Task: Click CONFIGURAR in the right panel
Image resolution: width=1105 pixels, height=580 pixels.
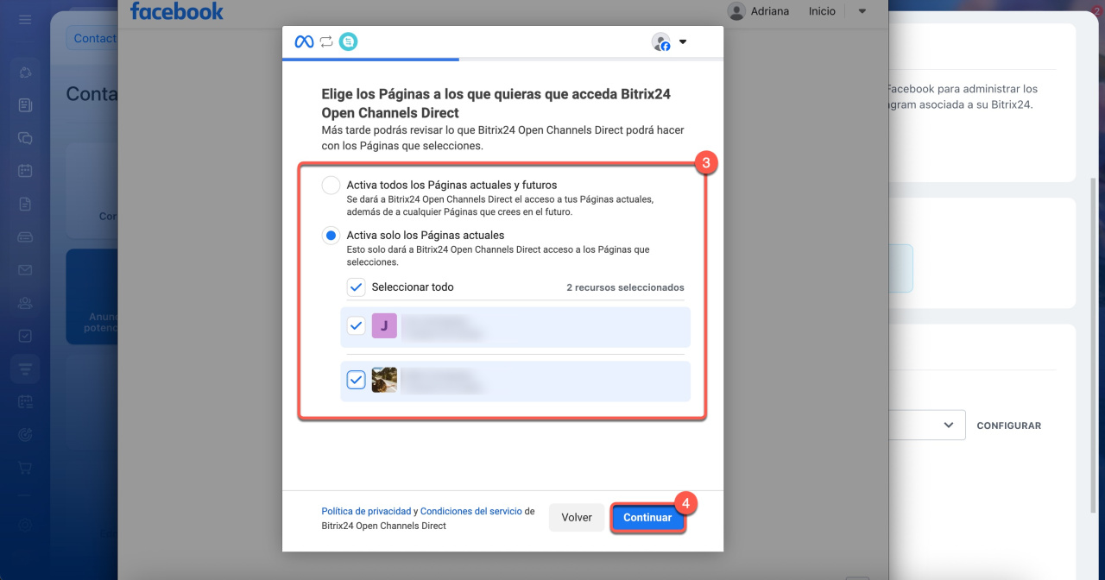Action: (1009, 426)
